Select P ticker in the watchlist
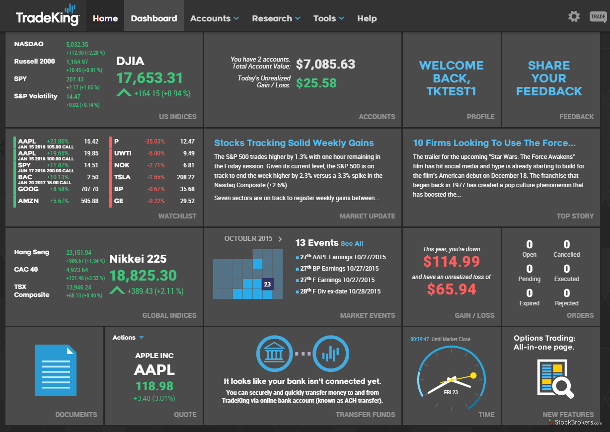610x432 pixels. click(x=152, y=142)
